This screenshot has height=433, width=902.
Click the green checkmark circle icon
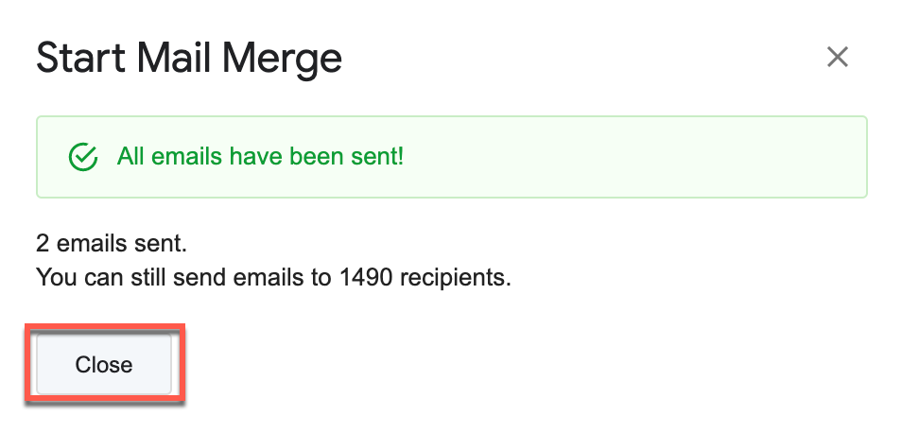click(x=84, y=157)
